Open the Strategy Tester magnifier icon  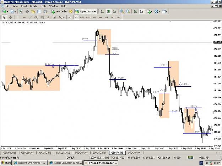[45, 11]
